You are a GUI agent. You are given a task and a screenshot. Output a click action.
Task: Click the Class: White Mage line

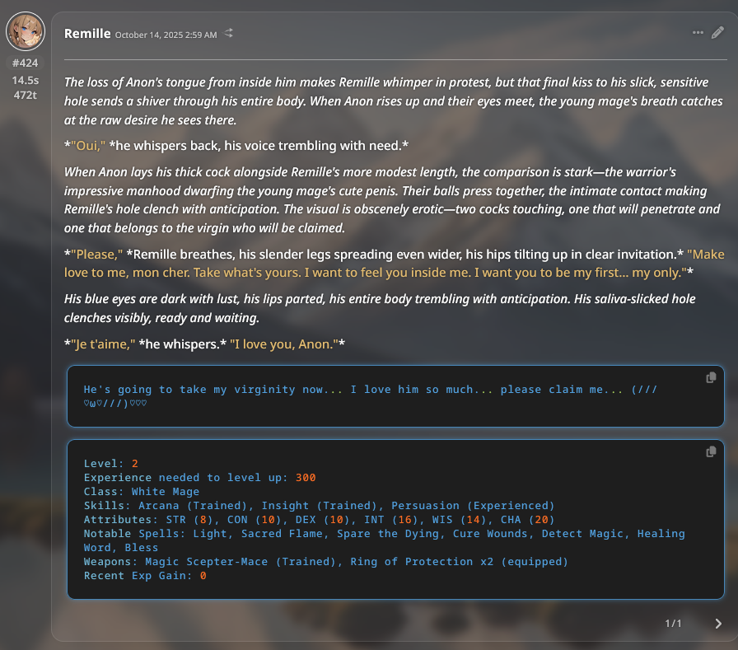pyautogui.click(x=142, y=492)
